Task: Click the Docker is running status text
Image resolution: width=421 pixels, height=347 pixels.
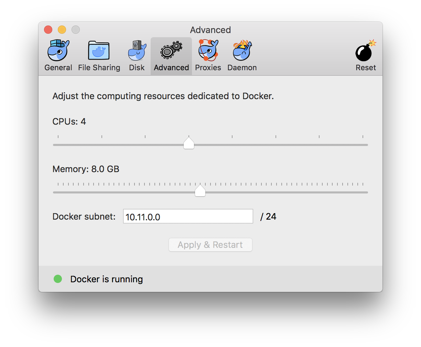Action: pos(106,279)
